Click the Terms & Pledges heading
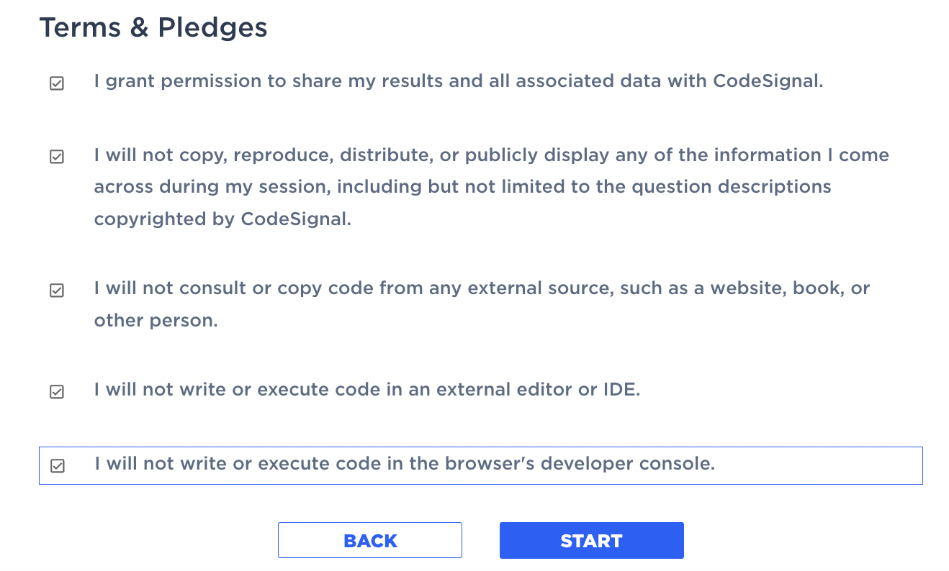949x571 pixels. (153, 28)
